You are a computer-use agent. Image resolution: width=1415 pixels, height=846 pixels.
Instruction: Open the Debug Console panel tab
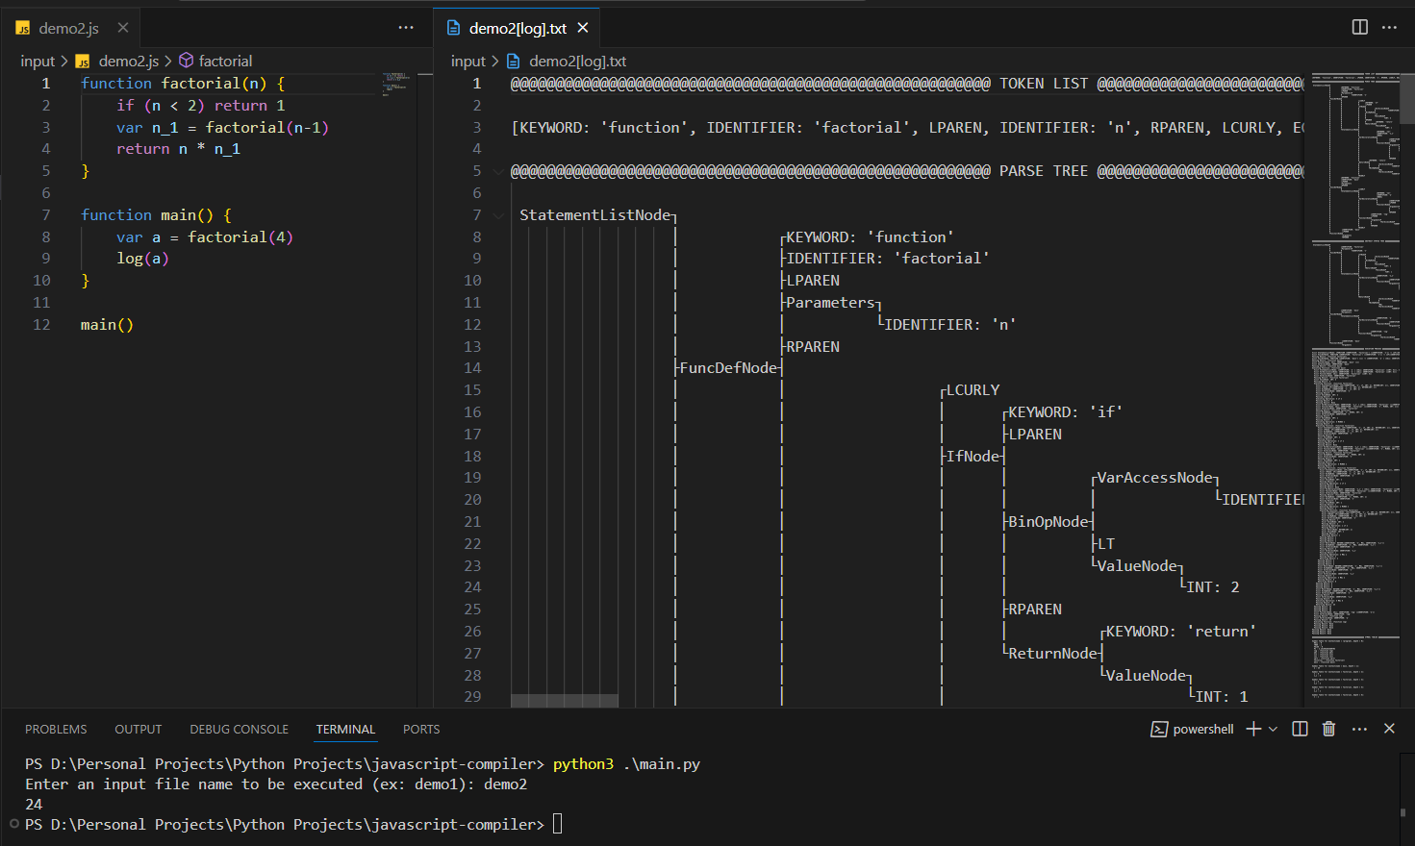pyautogui.click(x=239, y=730)
